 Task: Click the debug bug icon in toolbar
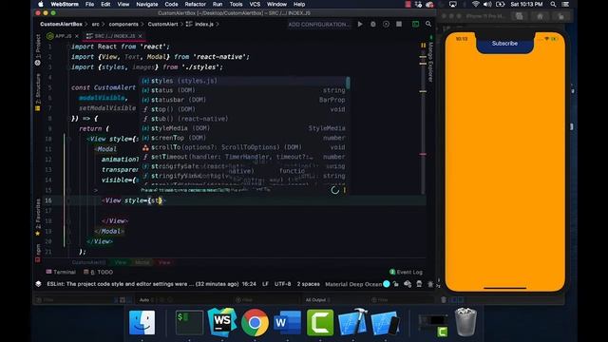tap(373, 24)
